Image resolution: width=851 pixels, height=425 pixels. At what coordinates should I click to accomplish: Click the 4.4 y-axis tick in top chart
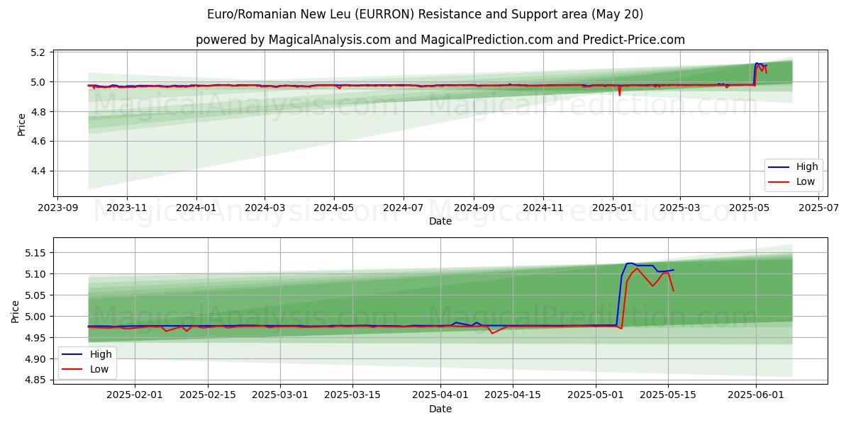coord(38,171)
